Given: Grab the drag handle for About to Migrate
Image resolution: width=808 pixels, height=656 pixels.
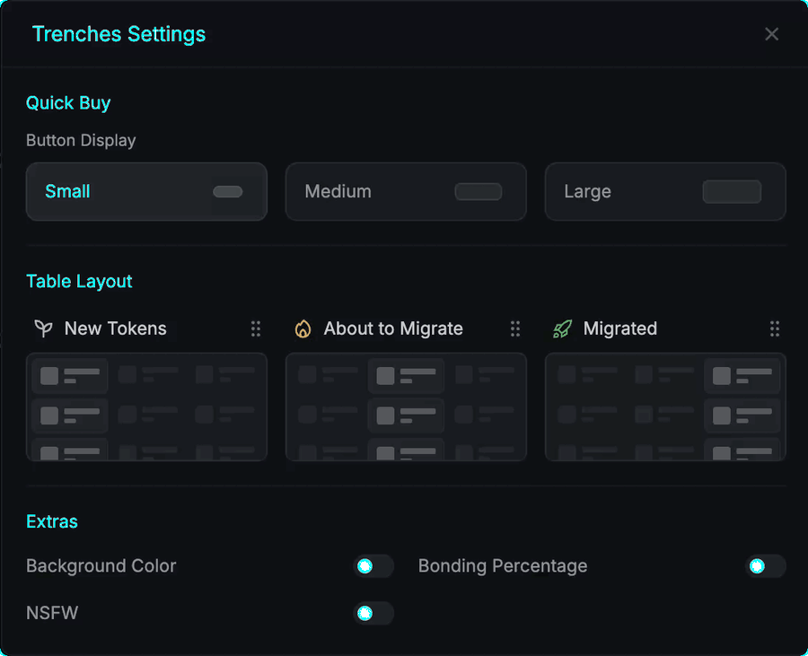Looking at the screenshot, I should click(x=515, y=328).
